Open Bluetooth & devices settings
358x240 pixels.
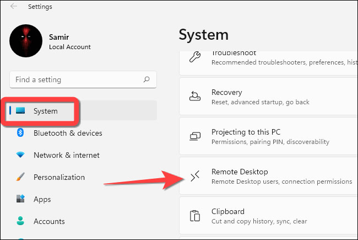pos(68,133)
